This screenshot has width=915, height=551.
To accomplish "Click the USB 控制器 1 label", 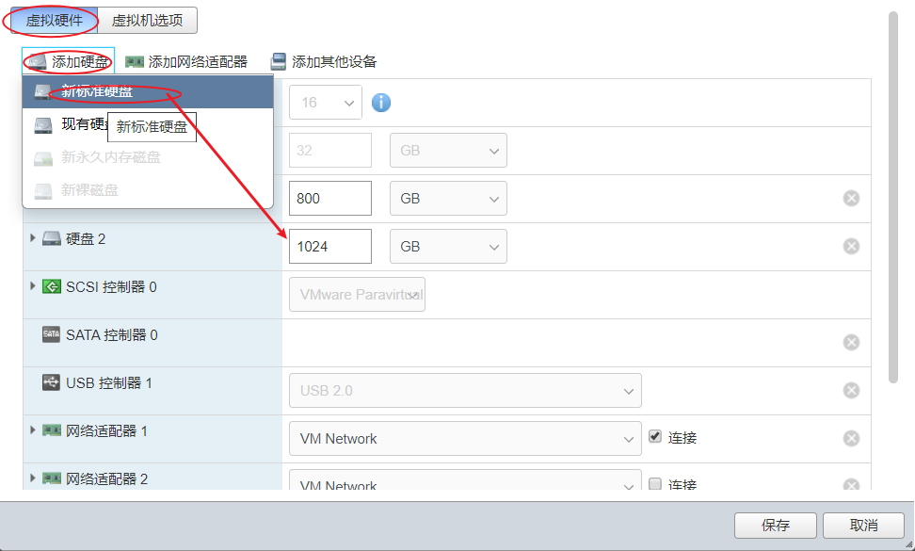I will coord(109,383).
